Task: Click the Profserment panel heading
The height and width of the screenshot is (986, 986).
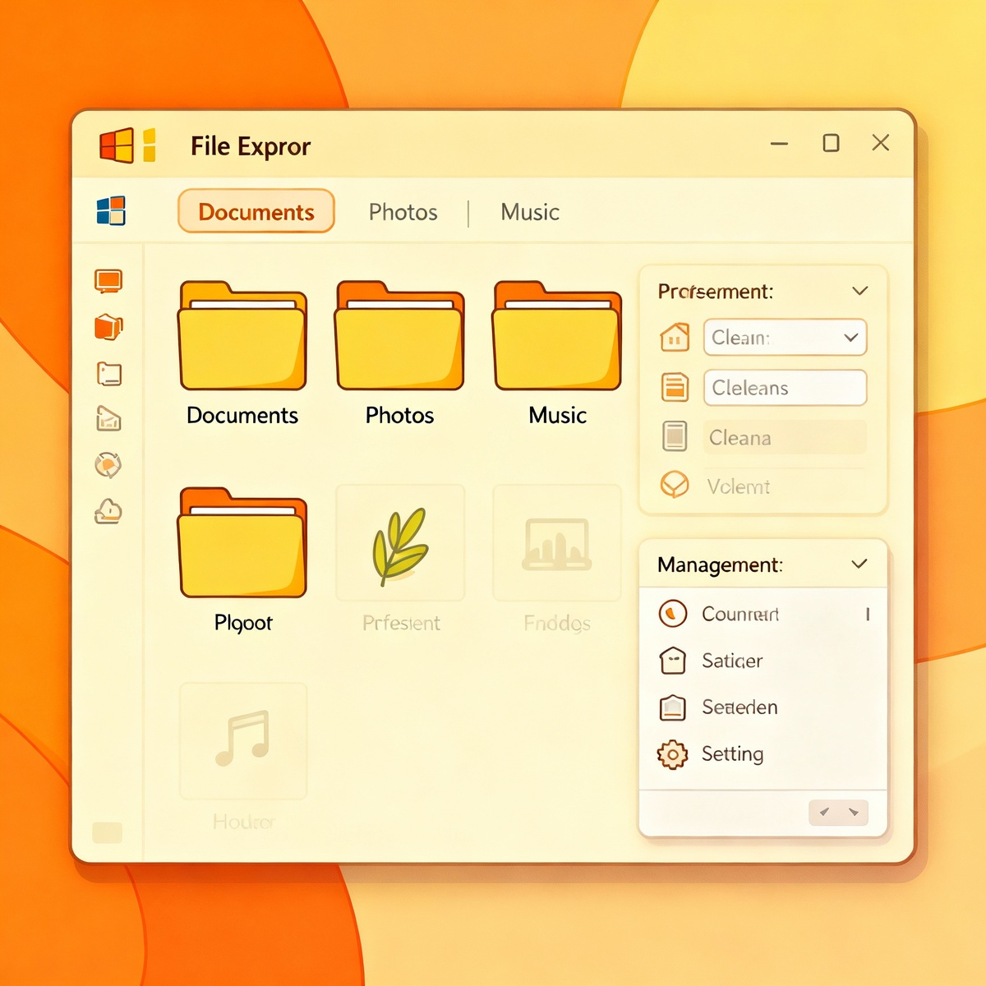Action: click(x=716, y=291)
